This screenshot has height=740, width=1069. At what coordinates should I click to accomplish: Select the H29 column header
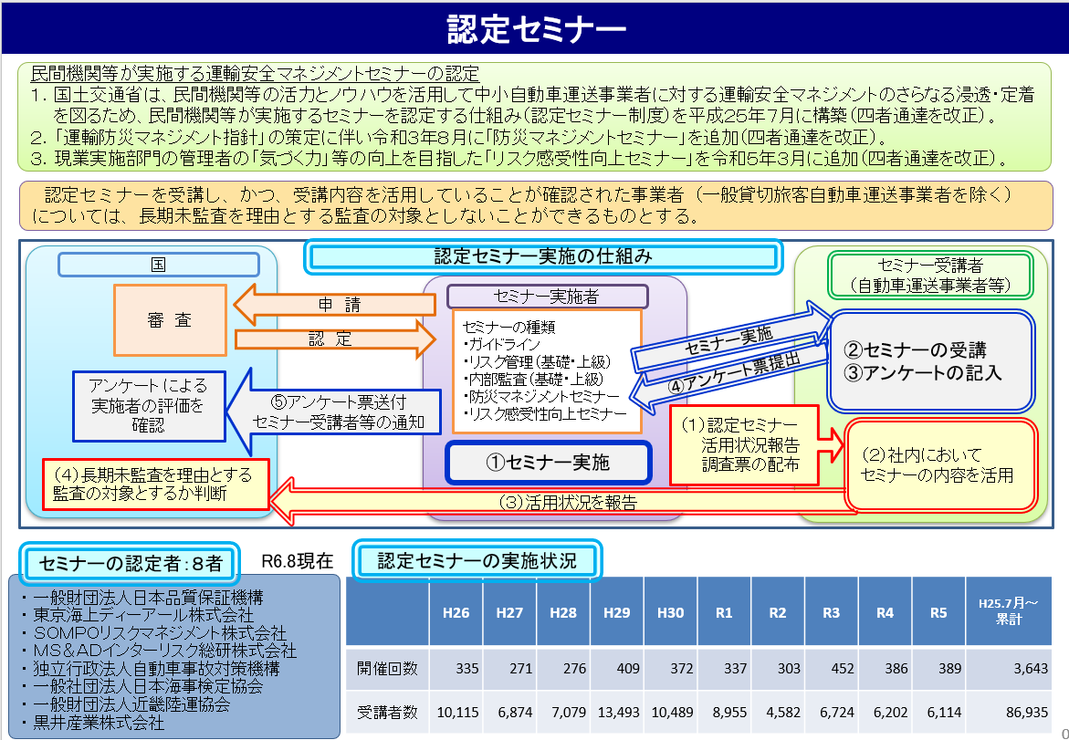click(617, 613)
